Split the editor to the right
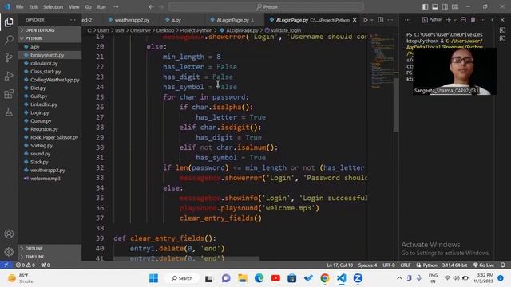 coord(380,20)
